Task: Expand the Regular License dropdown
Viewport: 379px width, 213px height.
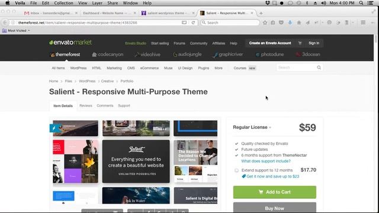Action: click(x=252, y=127)
